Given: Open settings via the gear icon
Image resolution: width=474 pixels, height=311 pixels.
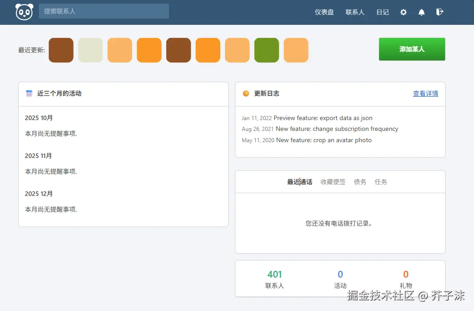Looking at the screenshot, I should click(403, 12).
